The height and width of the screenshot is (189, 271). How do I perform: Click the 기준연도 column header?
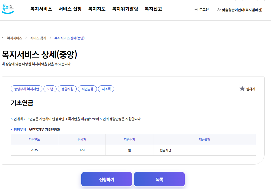[34, 140]
